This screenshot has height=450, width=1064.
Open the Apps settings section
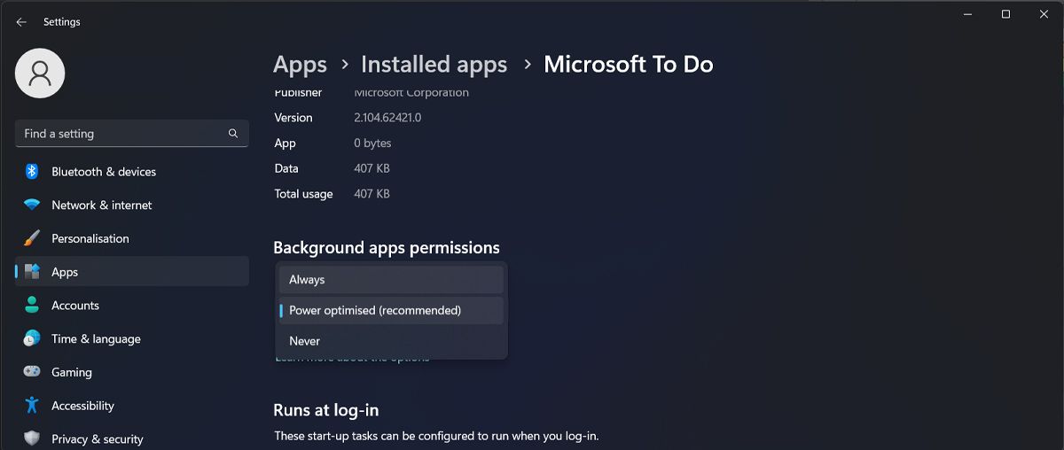coord(65,272)
